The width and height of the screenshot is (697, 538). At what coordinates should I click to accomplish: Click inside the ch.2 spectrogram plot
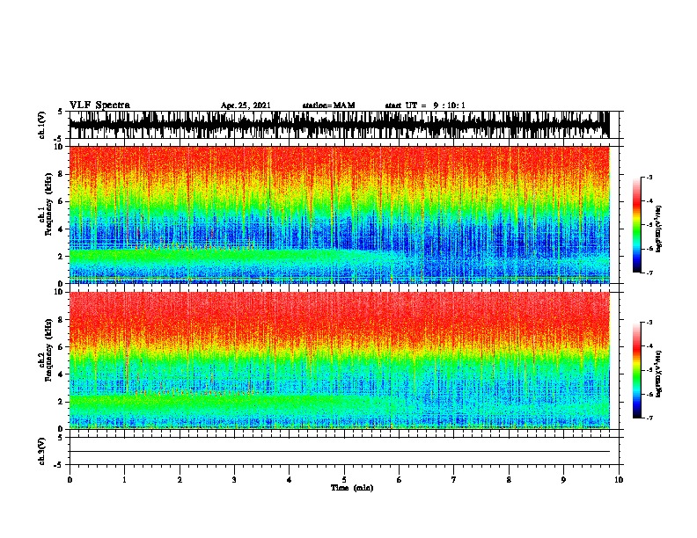click(339, 360)
